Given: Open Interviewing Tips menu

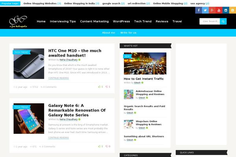Looking at the screenshot, I should [x=63, y=21].
